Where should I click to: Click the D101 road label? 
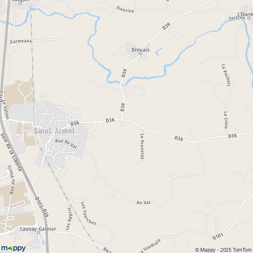tap(218, 237)
